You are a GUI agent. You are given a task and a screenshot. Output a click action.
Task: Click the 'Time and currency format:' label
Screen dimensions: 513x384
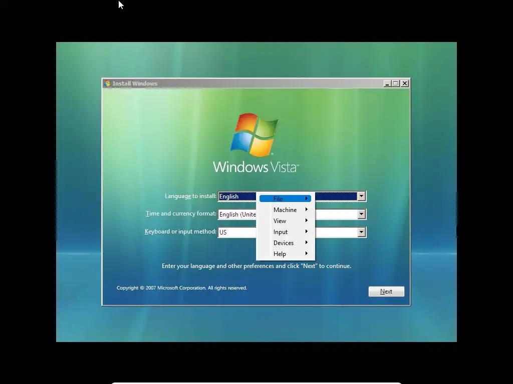(181, 213)
